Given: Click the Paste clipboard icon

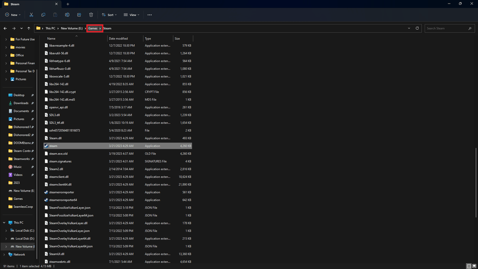Looking at the screenshot, I should point(55,15).
